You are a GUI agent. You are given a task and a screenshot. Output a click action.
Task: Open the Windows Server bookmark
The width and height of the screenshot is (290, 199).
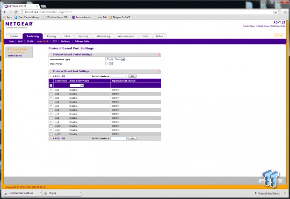[56, 17]
